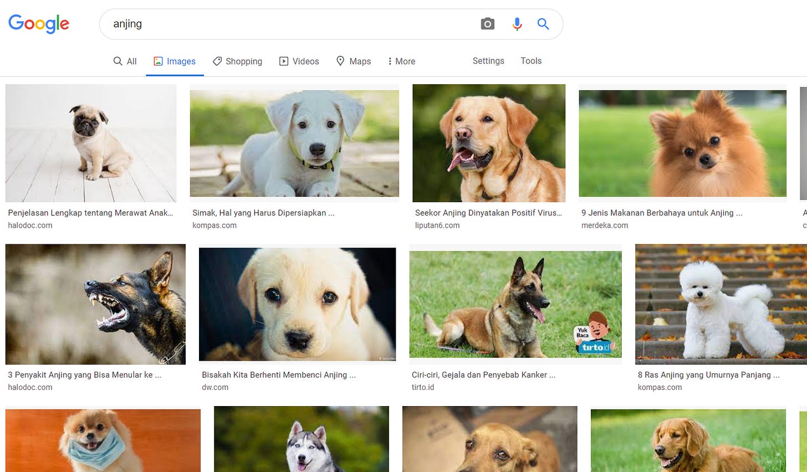The image size is (807, 472).
Task: Click kompas.com source under white Bichon
Action: [x=660, y=387]
